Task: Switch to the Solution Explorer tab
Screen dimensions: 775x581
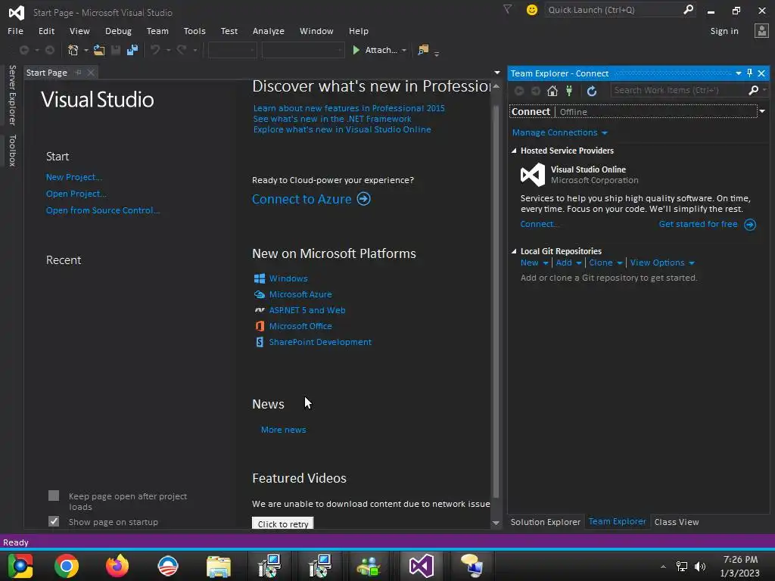Action: coord(545,522)
